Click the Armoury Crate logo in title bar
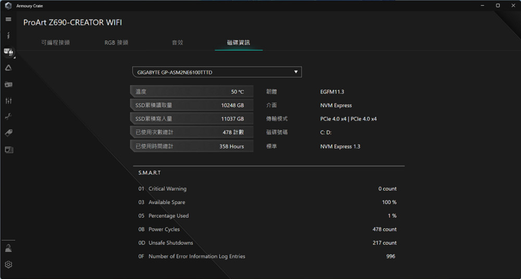This screenshot has height=279, width=521. click(x=8, y=6)
